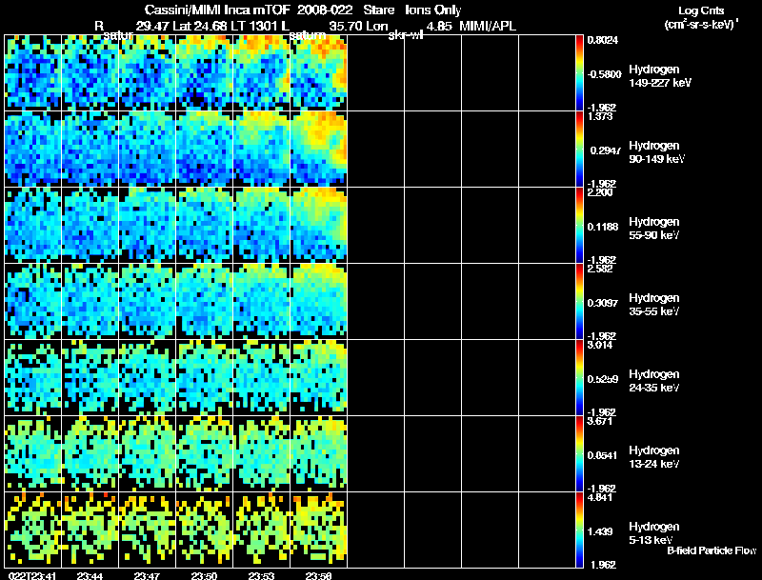Select the 149-227 keV image at 23:41

click(x=33, y=73)
